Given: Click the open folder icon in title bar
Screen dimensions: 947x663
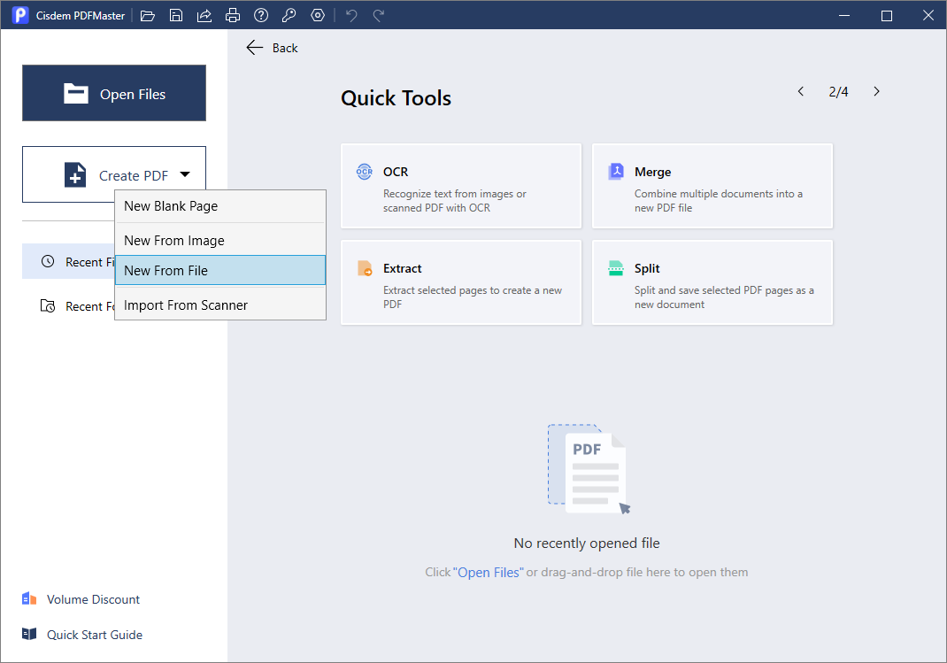Looking at the screenshot, I should click(148, 16).
